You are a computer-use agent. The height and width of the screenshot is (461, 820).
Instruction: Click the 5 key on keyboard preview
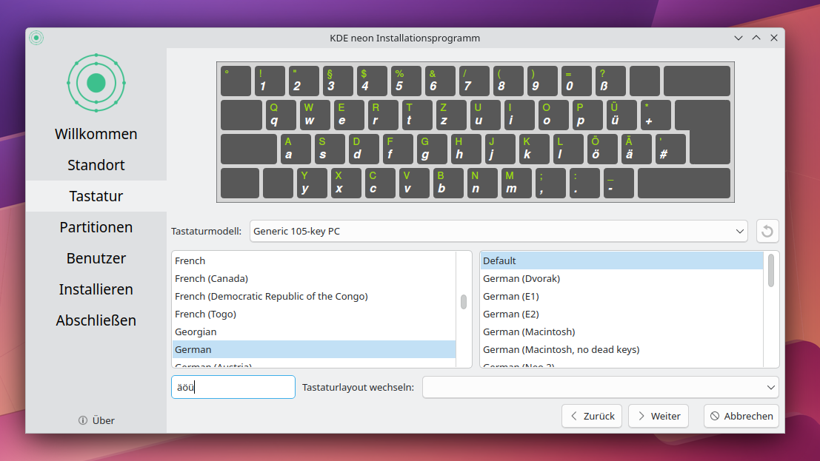pyautogui.click(x=407, y=81)
